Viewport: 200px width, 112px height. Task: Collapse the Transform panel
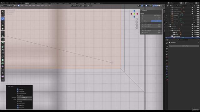coord(141,11)
